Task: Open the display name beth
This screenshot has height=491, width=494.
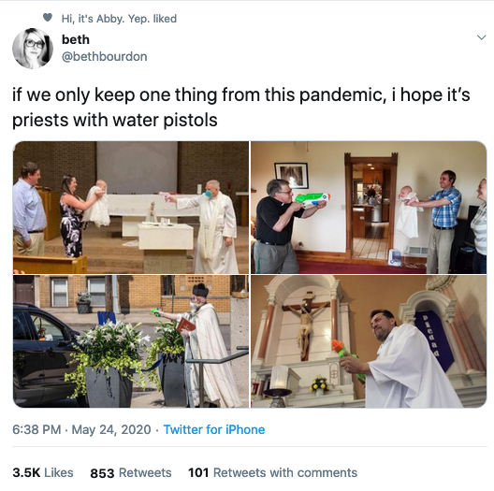Action: (x=76, y=39)
